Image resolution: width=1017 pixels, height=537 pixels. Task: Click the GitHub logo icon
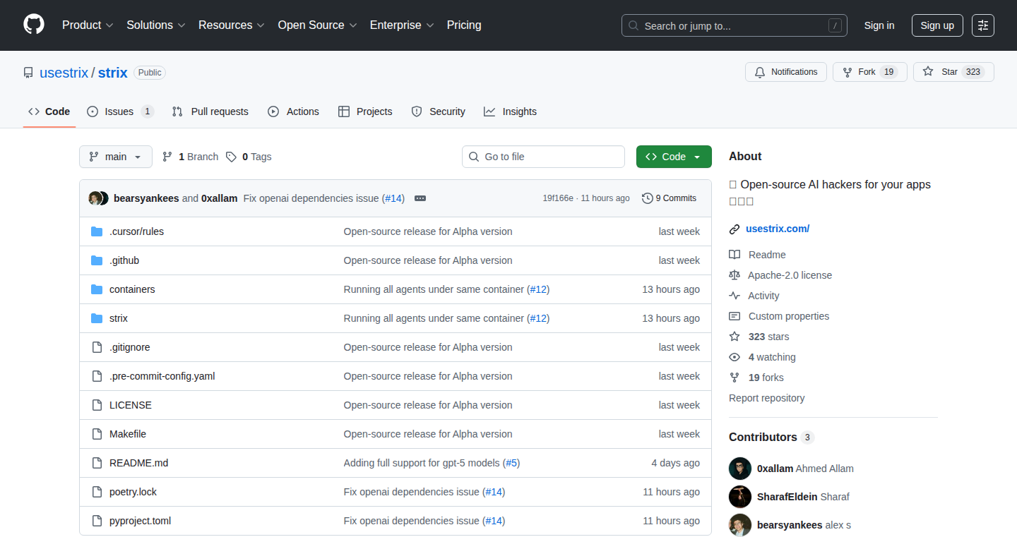34,25
